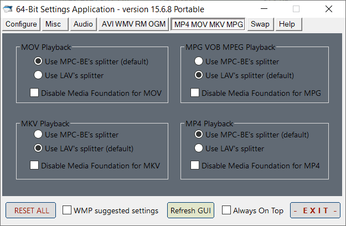Open the Help tab
This screenshot has width=346, height=226.
[287, 24]
